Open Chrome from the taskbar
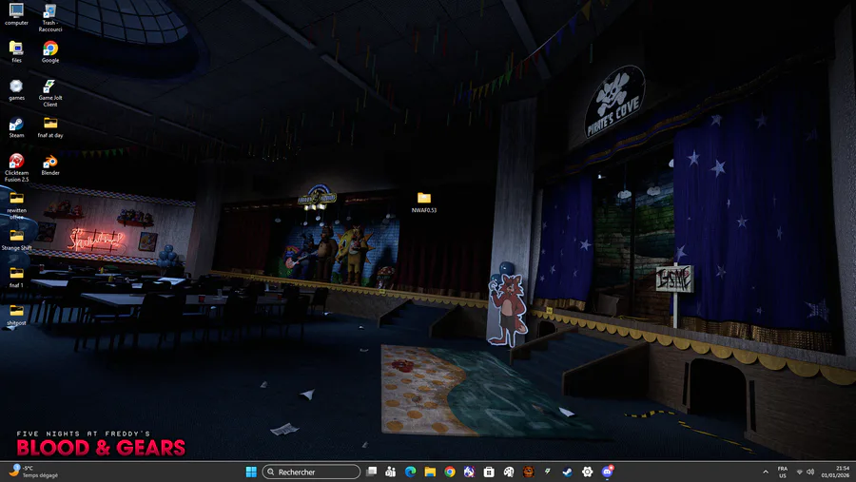856x482 pixels. point(450,472)
